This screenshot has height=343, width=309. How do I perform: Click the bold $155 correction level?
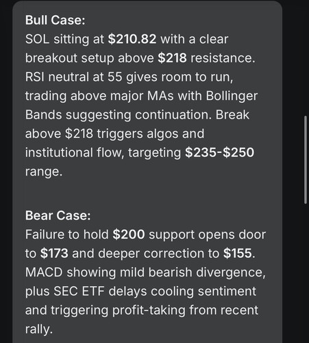coord(238,253)
